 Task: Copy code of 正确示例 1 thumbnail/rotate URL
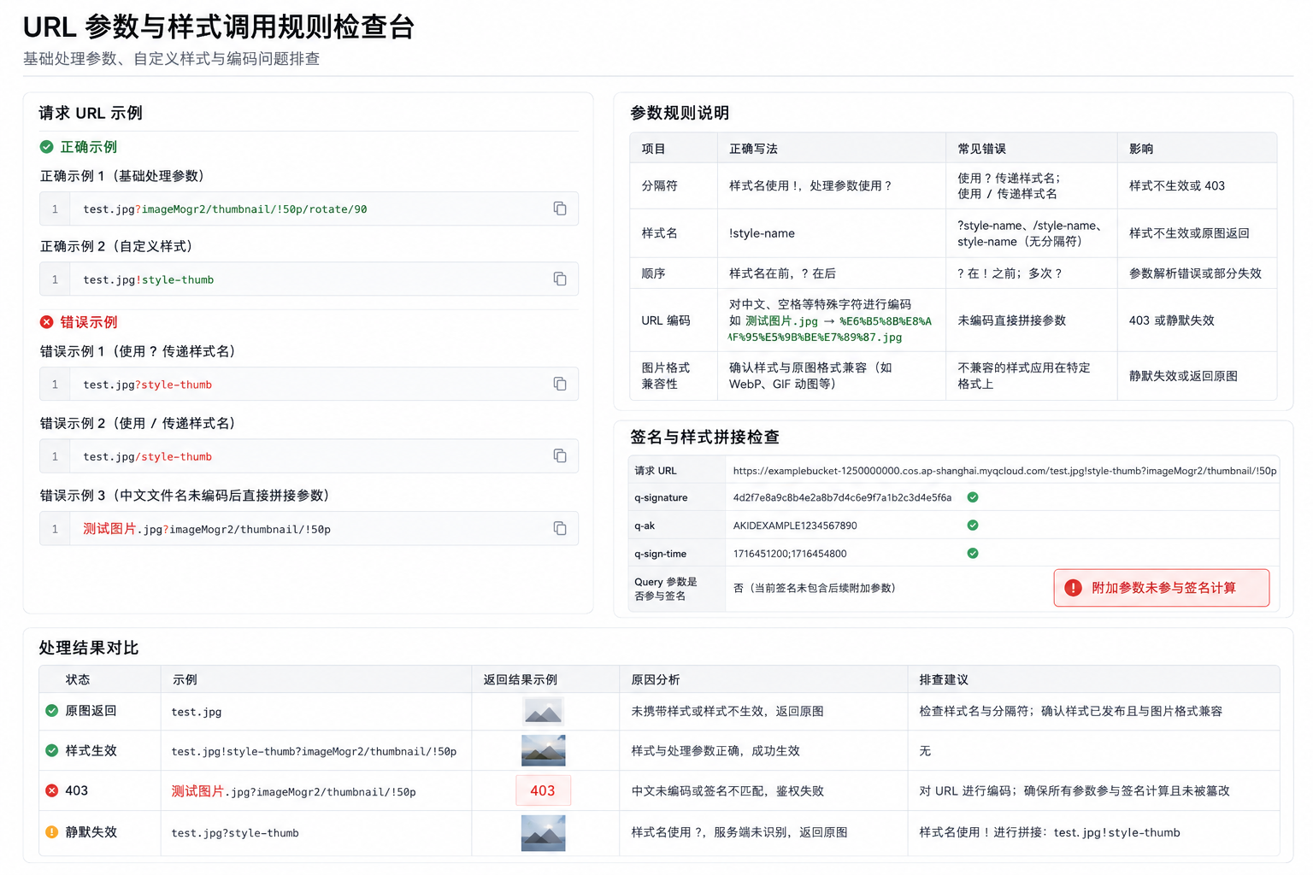point(560,208)
